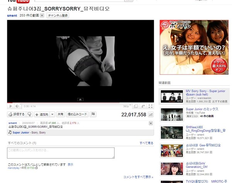232x183 pixels.
Task: Click the 共有 share button
Action: tap(61, 114)
